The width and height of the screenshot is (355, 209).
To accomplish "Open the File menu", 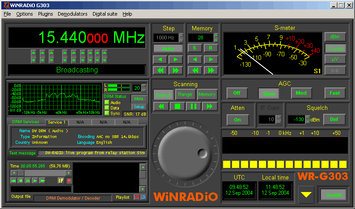I will click(x=7, y=14).
